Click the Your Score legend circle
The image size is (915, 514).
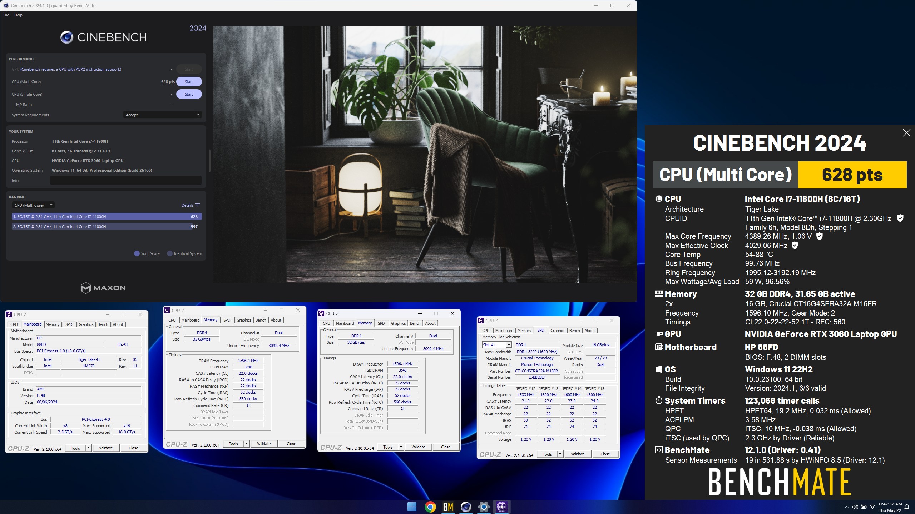[x=137, y=253]
